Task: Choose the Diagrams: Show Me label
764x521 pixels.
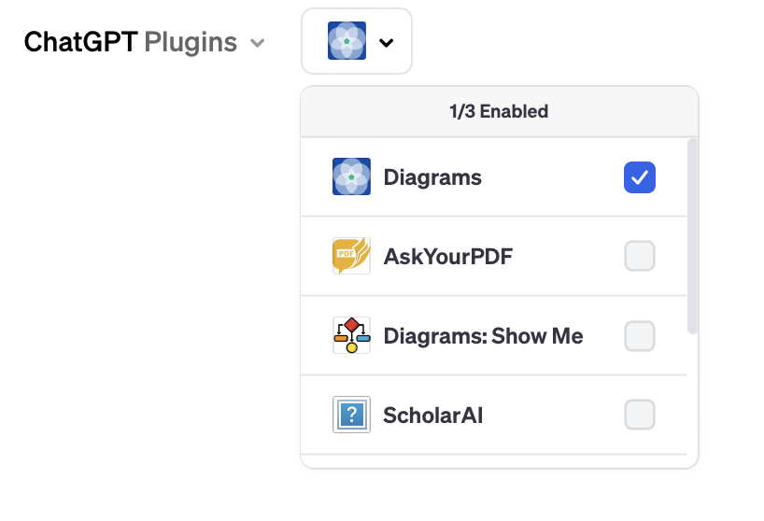Action: pyautogui.click(x=483, y=336)
